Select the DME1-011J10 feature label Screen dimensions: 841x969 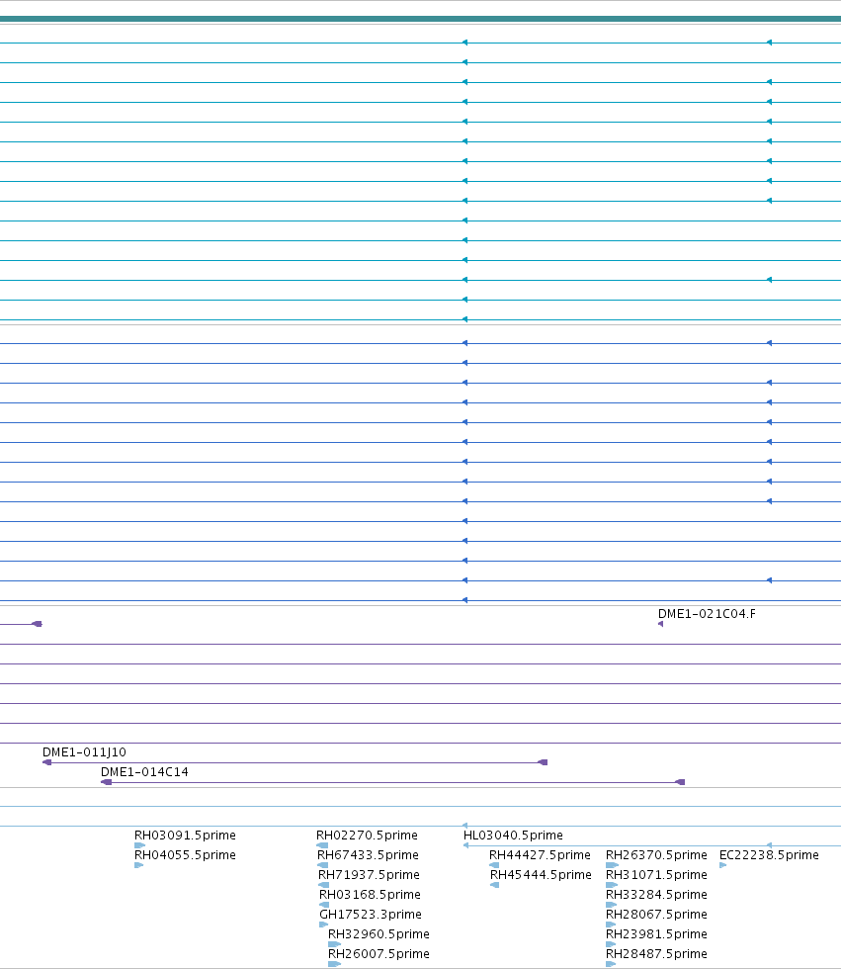pyautogui.click(x=84, y=752)
